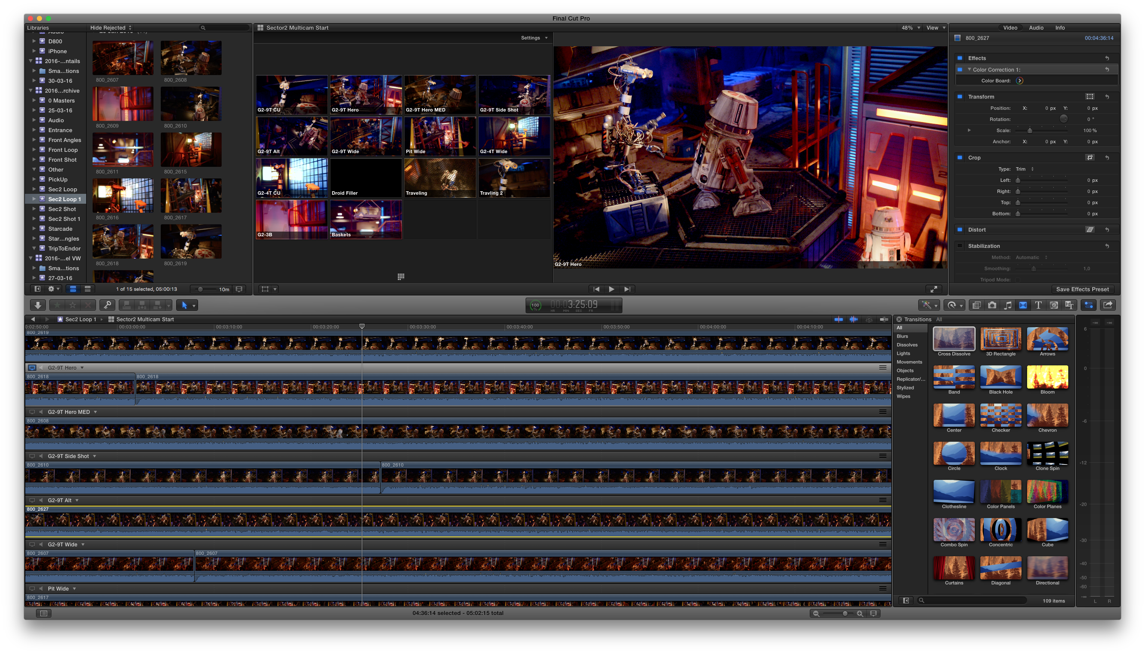Show the Generators browser countdown icon
The width and height of the screenshot is (1145, 654).
(1054, 305)
